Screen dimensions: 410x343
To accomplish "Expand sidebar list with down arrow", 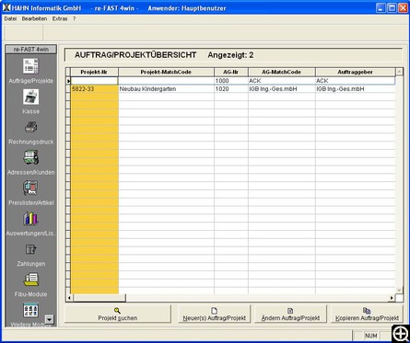I will tap(49, 320).
